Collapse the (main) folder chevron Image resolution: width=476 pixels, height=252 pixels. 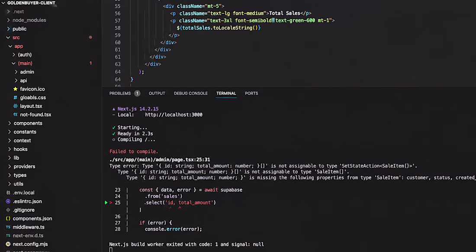point(14,63)
